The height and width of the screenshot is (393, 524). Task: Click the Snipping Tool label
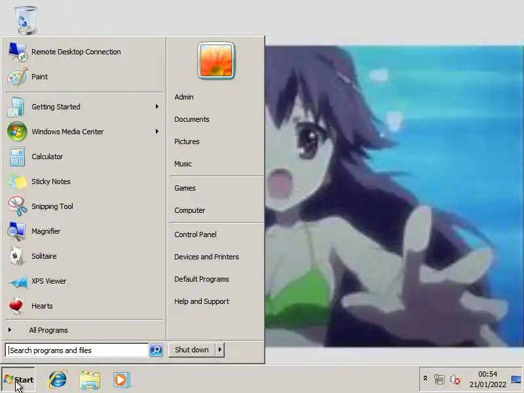coord(52,206)
